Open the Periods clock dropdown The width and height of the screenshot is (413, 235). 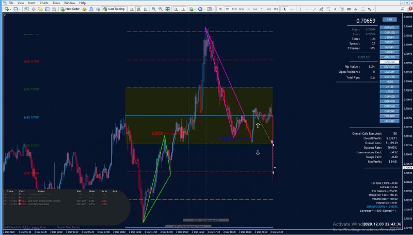pos(201,9)
